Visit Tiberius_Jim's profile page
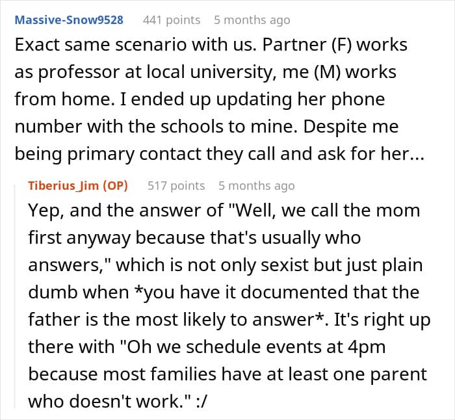This screenshot has width=455, height=420. [64, 185]
